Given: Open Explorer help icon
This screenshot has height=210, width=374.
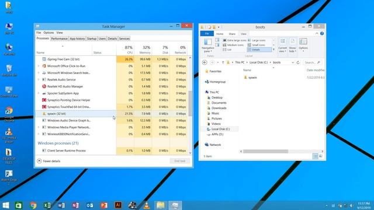Looking at the screenshot, I should (322, 34).
